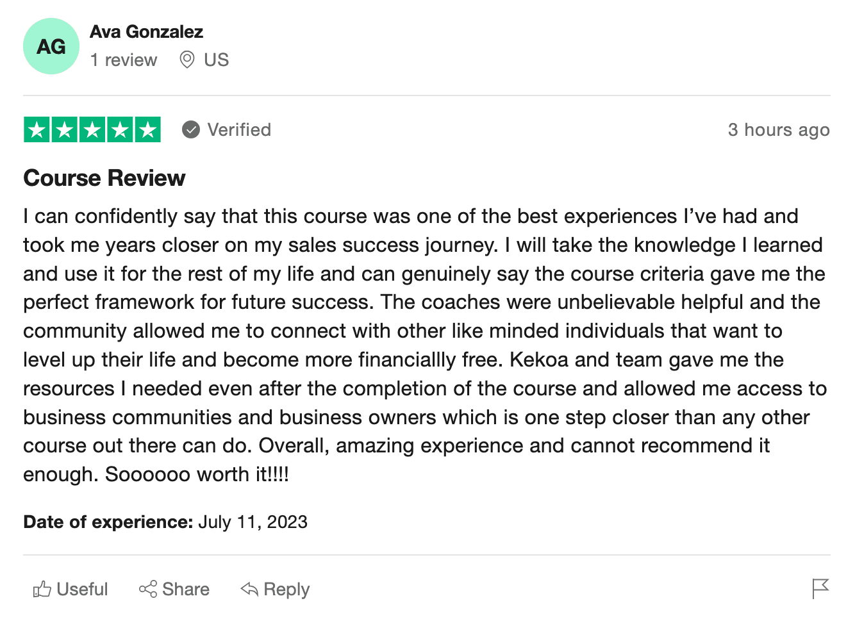Screen dimensions: 855x619
Task: Click the third green rating star
Action: coord(92,130)
